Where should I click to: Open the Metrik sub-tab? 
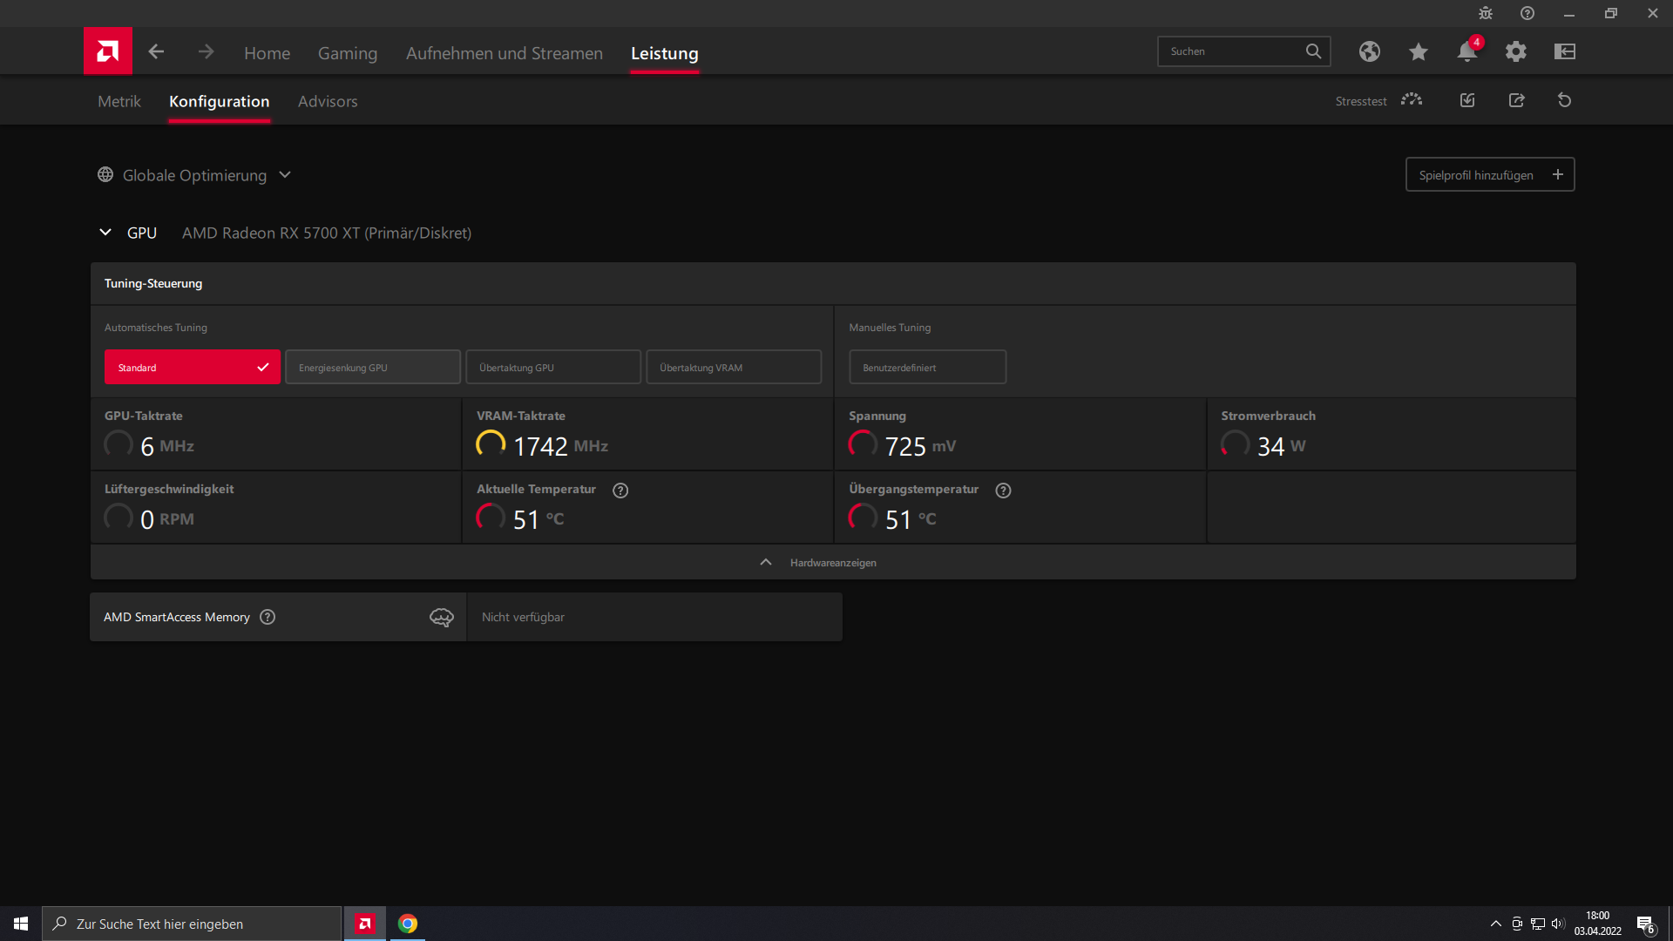[119, 101]
